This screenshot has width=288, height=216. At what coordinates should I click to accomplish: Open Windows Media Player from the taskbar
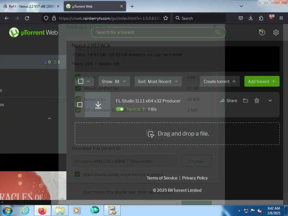pos(77,210)
